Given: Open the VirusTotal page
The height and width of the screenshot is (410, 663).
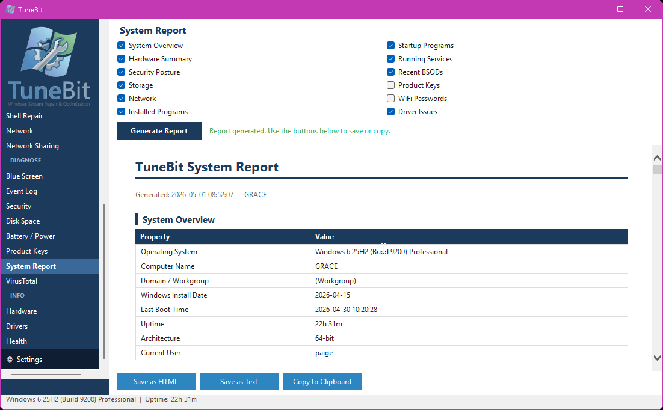Looking at the screenshot, I should coord(50,281).
